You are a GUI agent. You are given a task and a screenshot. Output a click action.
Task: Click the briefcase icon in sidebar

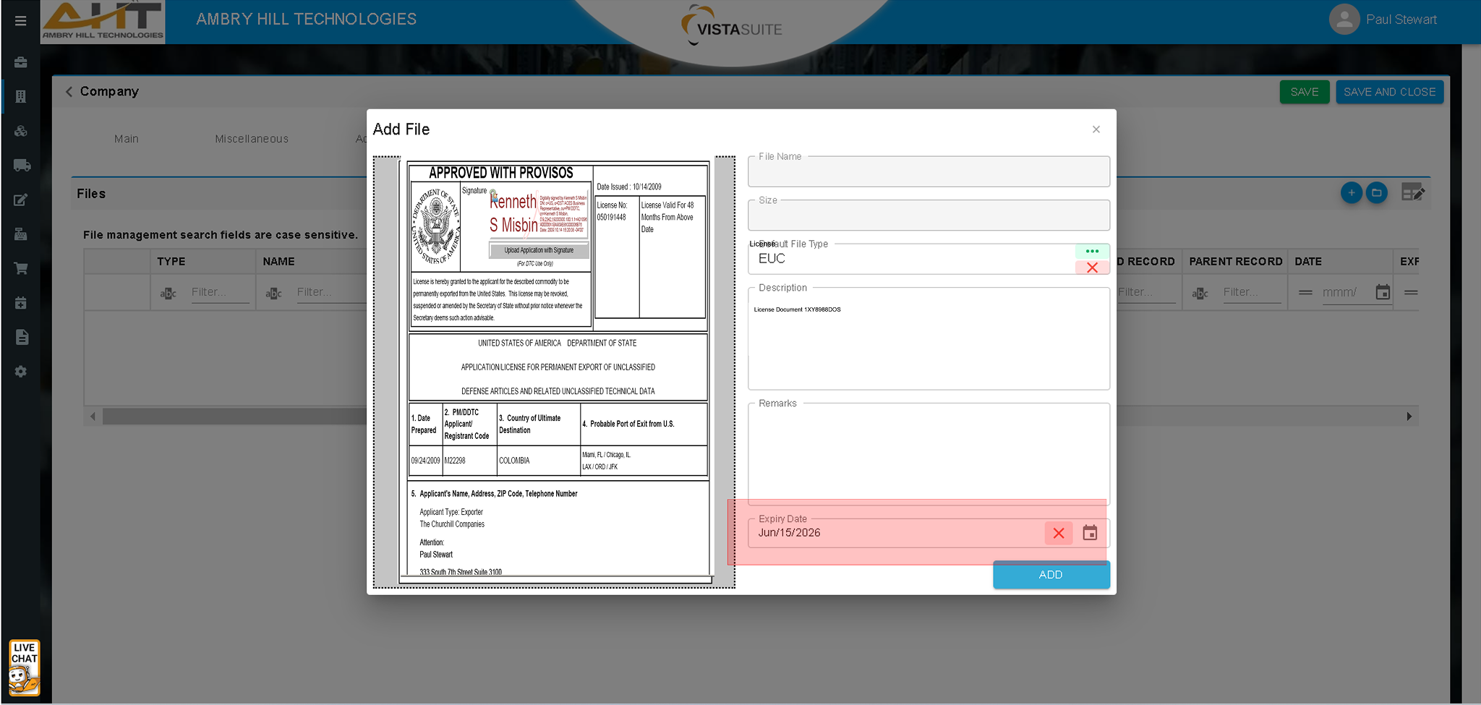tap(21, 62)
